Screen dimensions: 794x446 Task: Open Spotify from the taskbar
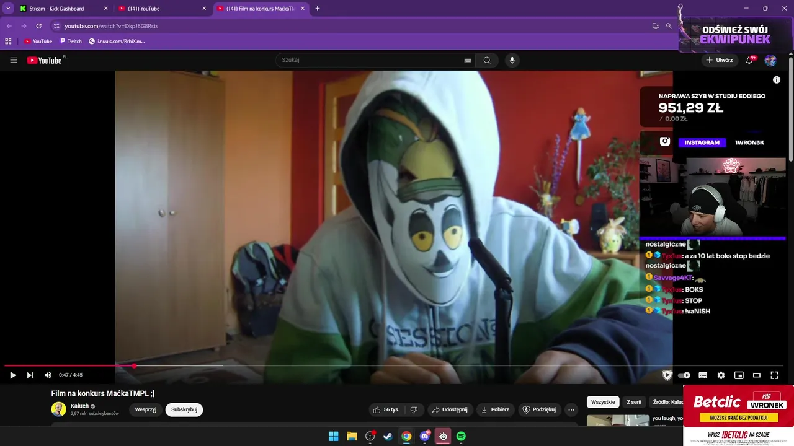click(461, 436)
